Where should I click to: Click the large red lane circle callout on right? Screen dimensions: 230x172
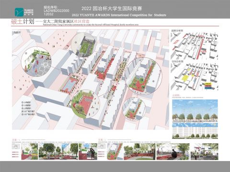(143, 76)
